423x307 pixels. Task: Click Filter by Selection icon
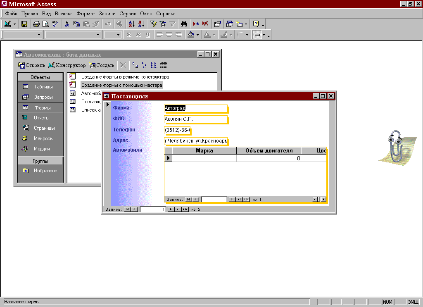coord(153,24)
